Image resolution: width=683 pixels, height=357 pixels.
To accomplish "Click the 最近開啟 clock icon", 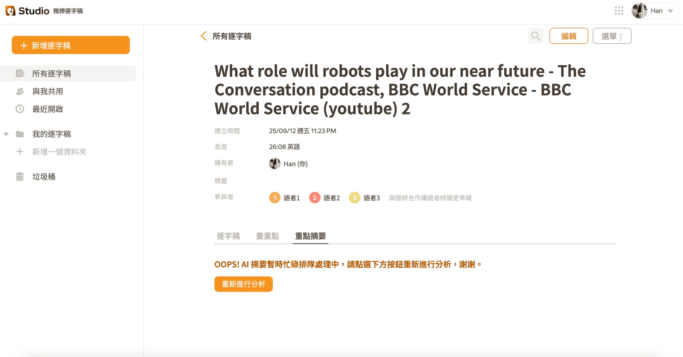I will point(20,109).
